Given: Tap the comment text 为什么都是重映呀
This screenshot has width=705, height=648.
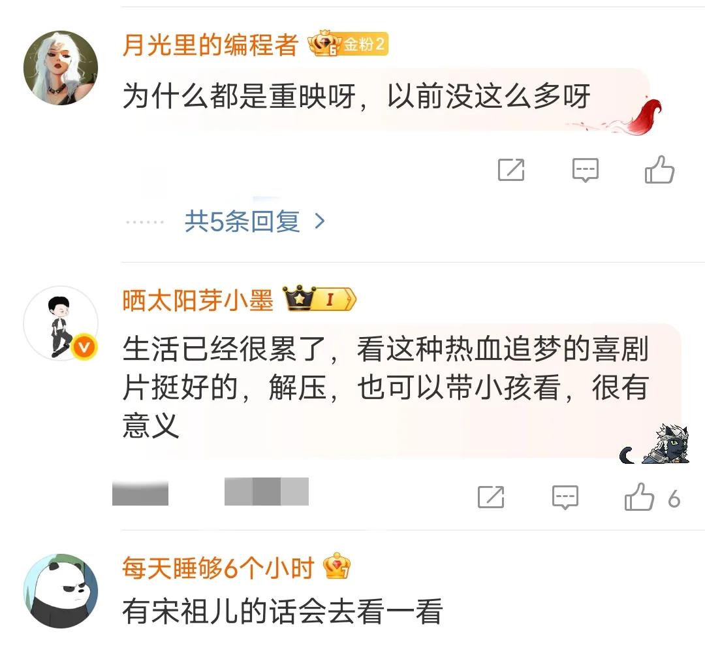Looking at the screenshot, I should point(239,96).
